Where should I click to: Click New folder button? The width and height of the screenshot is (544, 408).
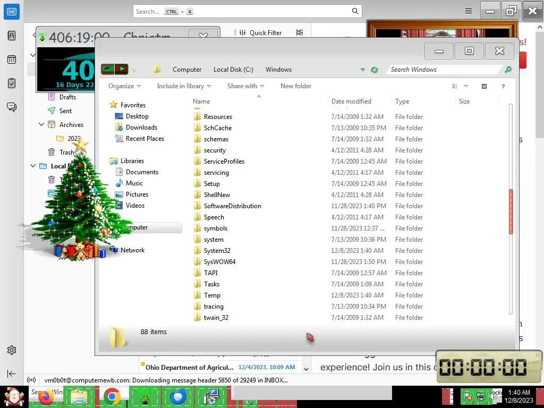click(295, 86)
